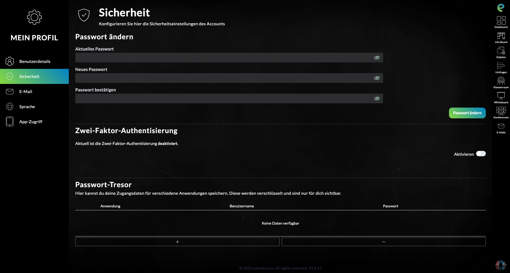
Task: Open Dateien in the right sidebar
Action: (x=501, y=51)
